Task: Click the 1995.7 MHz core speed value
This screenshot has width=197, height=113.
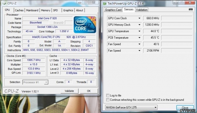Action: (34, 60)
